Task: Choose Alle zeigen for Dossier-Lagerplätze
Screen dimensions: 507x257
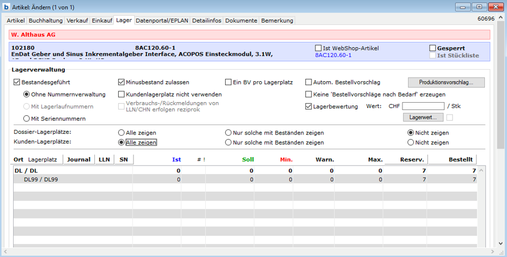Action: [x=122, y=132]
